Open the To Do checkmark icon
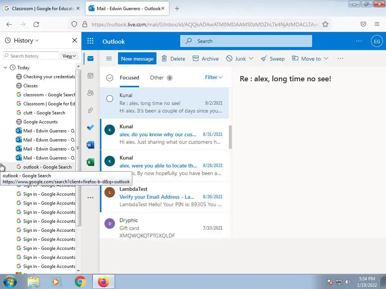This screenshot has height=289, width=386. (x=90, y=127)
